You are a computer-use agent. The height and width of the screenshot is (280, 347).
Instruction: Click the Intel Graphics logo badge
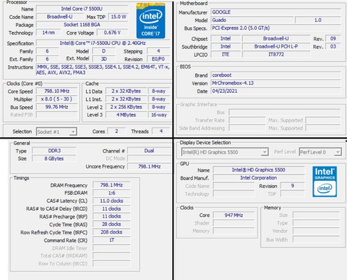(x=325, y=182)
